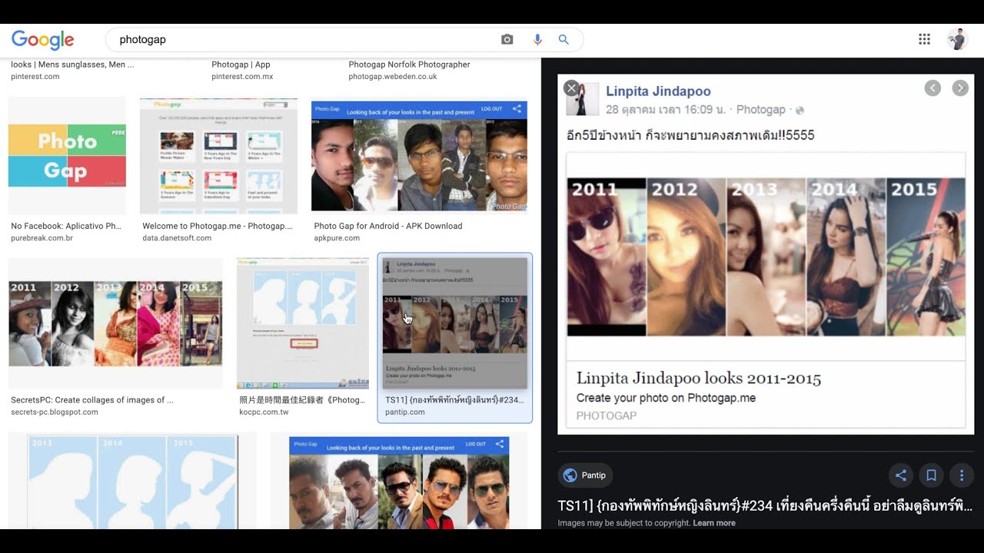Click the pinterest.com.mx source text
The height and width of the screenshot is (553, 984).
pos(242,77)
